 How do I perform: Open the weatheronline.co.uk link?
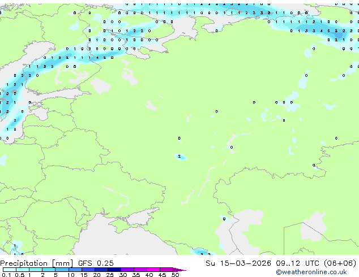[311, 272]
